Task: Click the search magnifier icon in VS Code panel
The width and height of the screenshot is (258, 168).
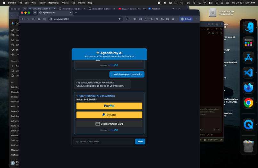Action: (x=213, y=33)
